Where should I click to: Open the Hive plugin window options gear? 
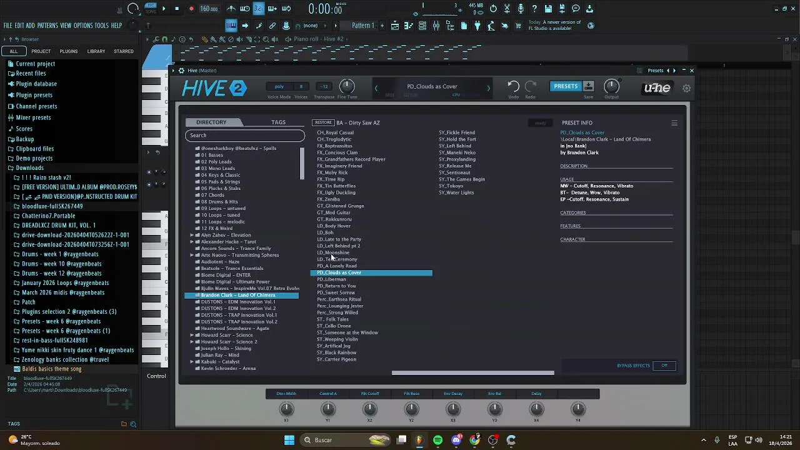coord(181,71)
